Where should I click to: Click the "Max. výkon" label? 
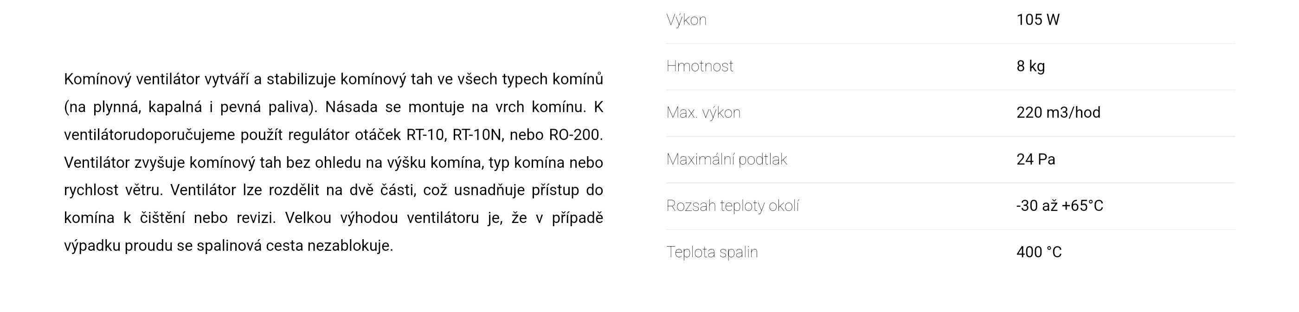703,113
